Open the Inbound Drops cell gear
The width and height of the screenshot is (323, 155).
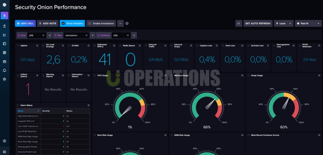coord(191,46)
